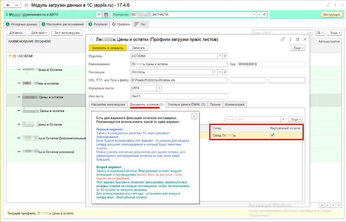Screen dimensions: 346x222
Task: Click the save diskette icon in header
Action: [x=106, y=14]
